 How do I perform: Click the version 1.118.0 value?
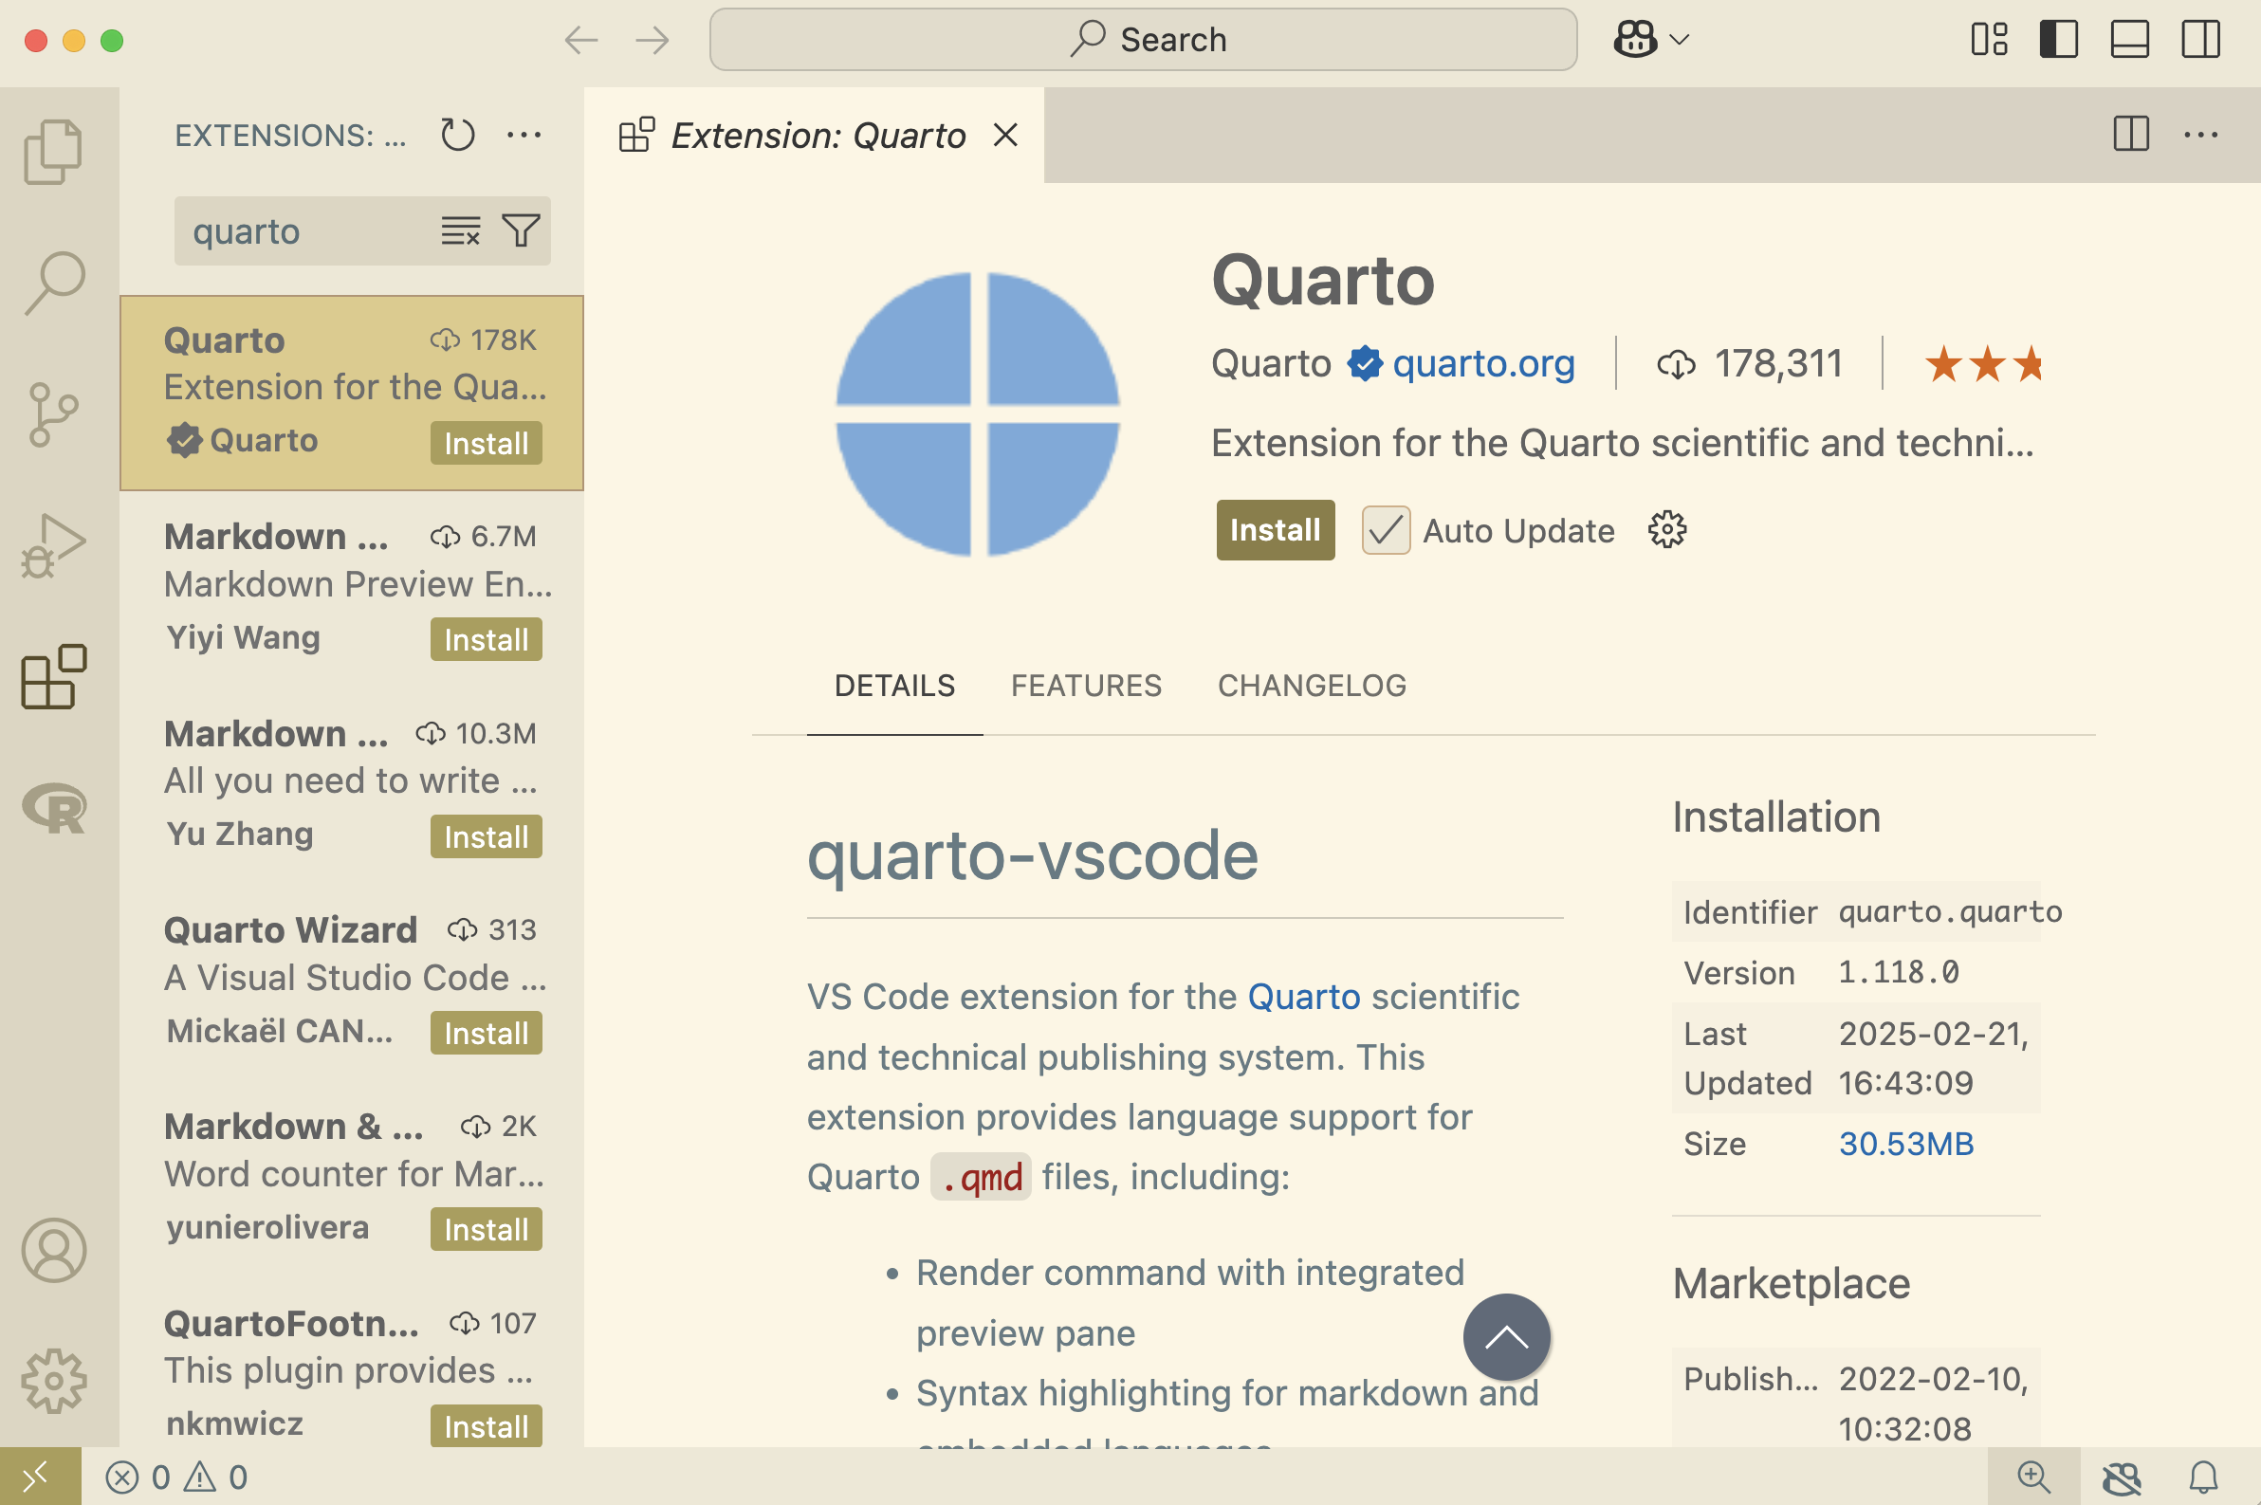point(1899,972)
